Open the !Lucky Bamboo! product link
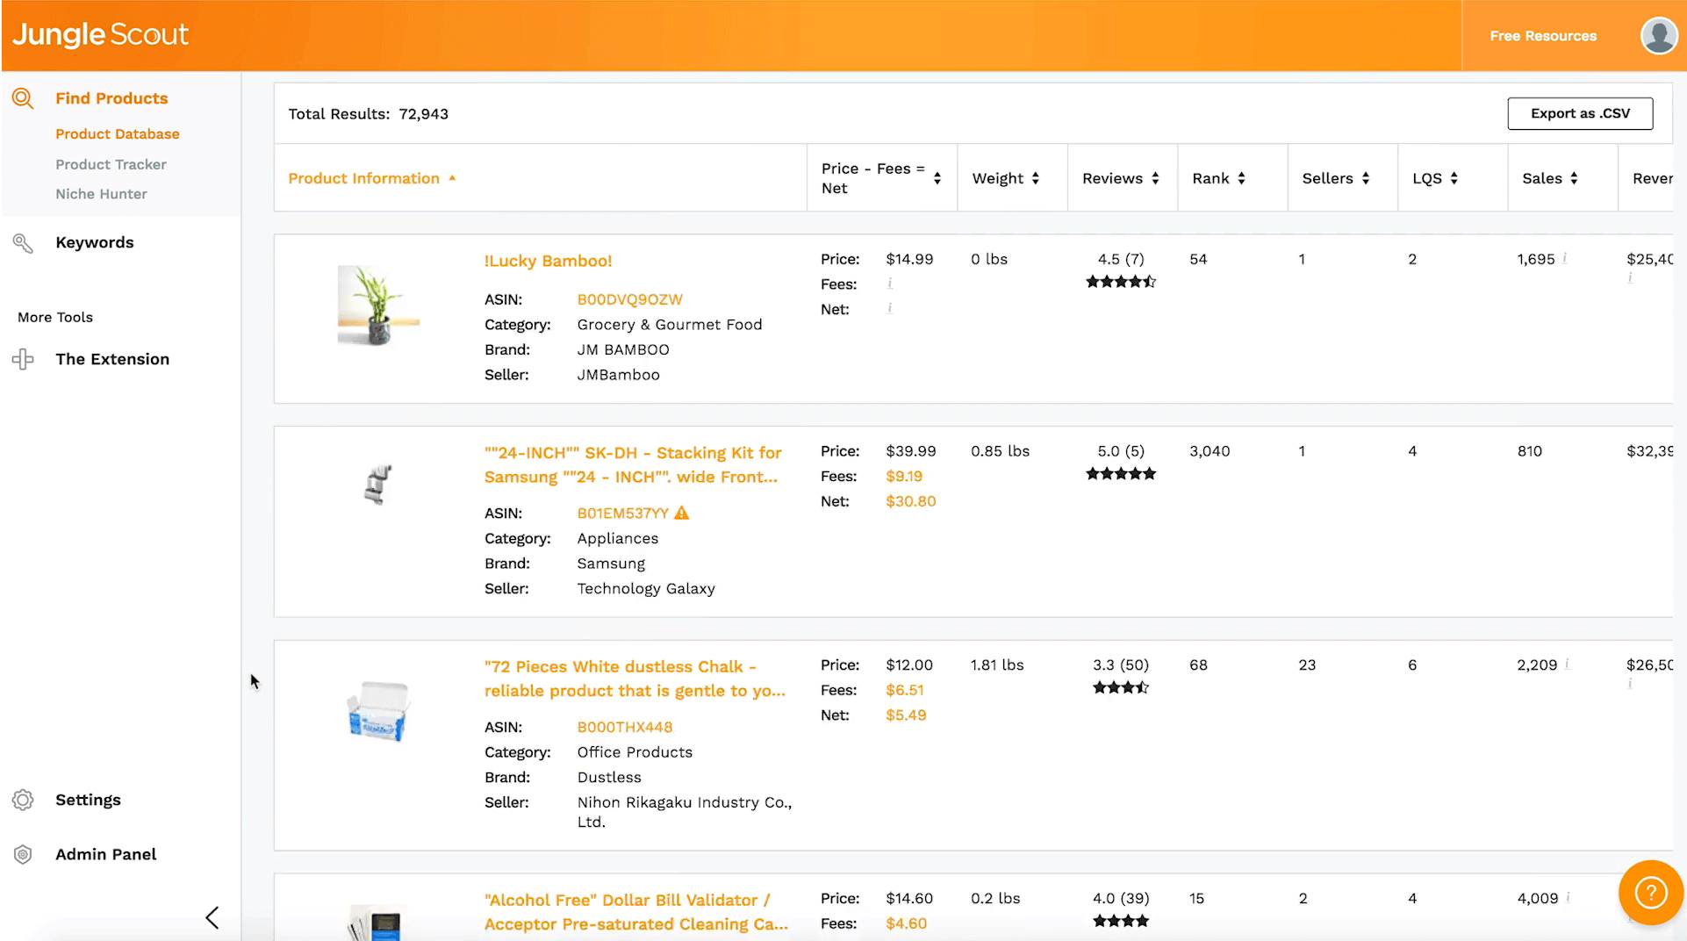This screenshot has height=941, width=1687. (548, 261)
